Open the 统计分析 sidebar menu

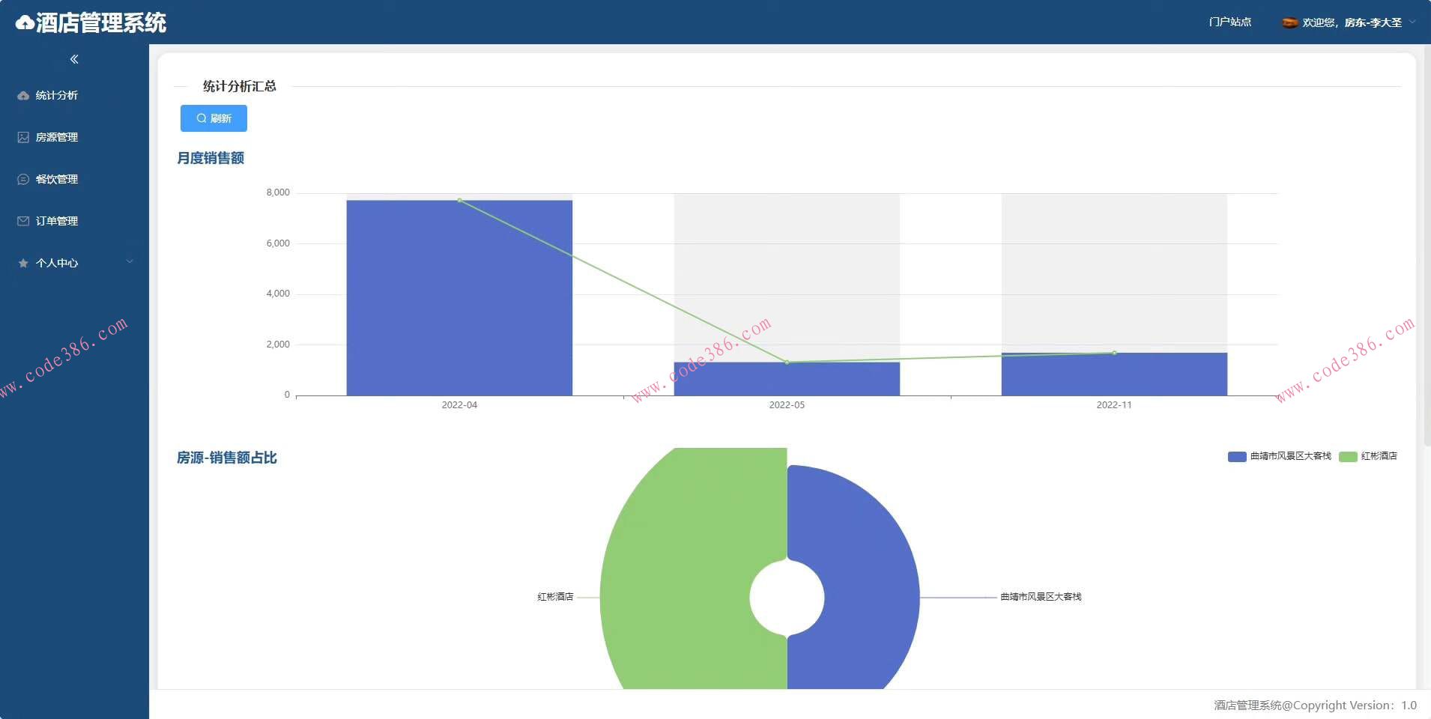74,95
